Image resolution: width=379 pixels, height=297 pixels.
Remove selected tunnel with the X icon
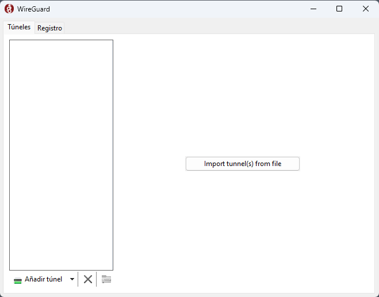(x=88, y=279)
